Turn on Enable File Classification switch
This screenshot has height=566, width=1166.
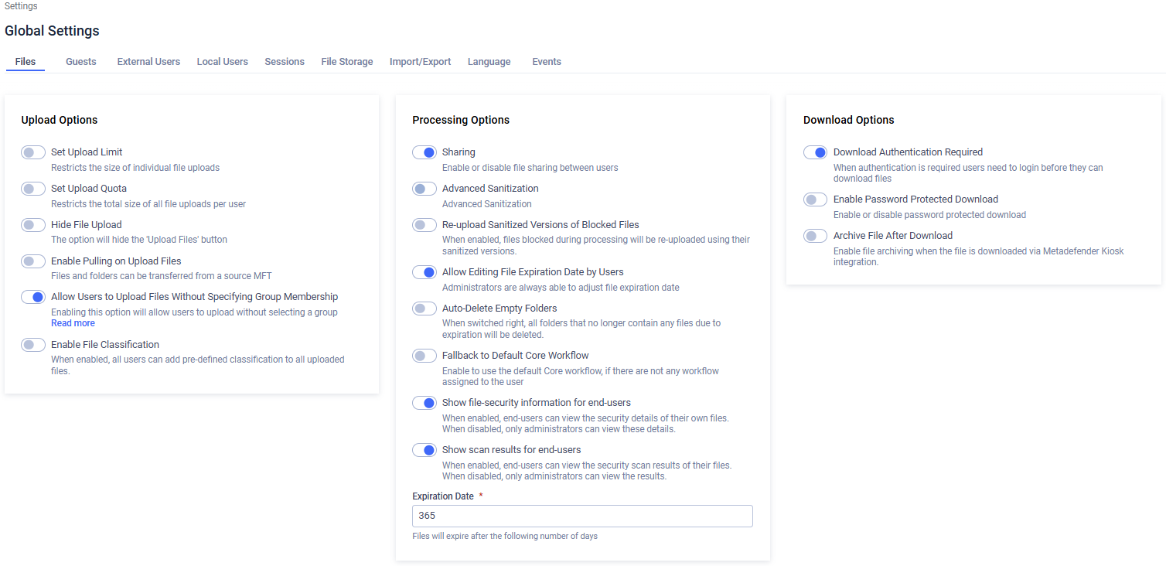[33, 345]
